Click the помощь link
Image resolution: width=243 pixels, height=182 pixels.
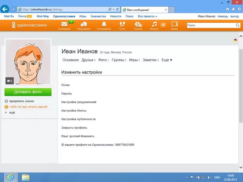pos(223,16)
